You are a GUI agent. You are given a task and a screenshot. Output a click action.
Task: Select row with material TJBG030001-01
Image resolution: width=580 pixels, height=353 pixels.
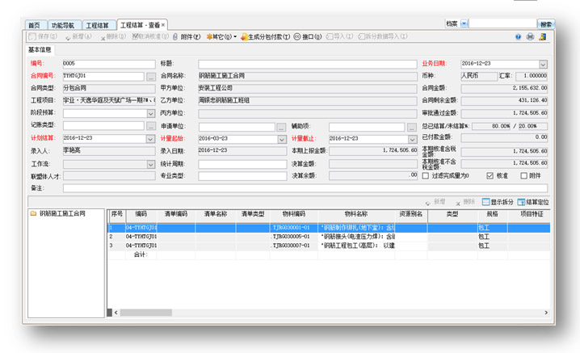(x=329, y=228)
